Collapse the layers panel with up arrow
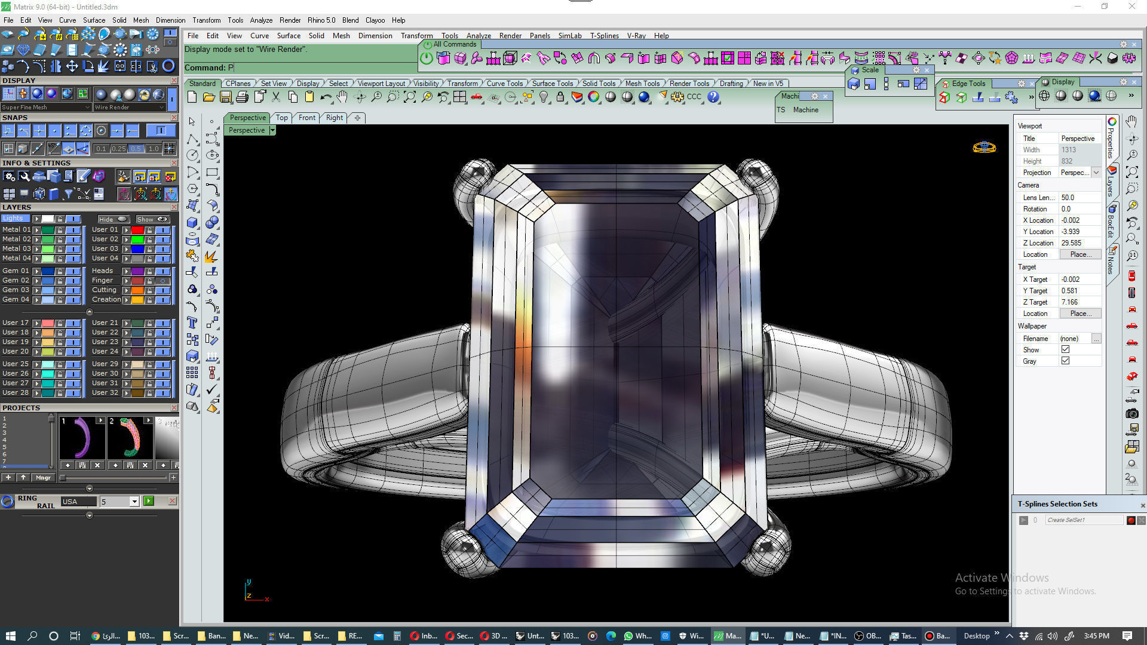 (90, 312)
